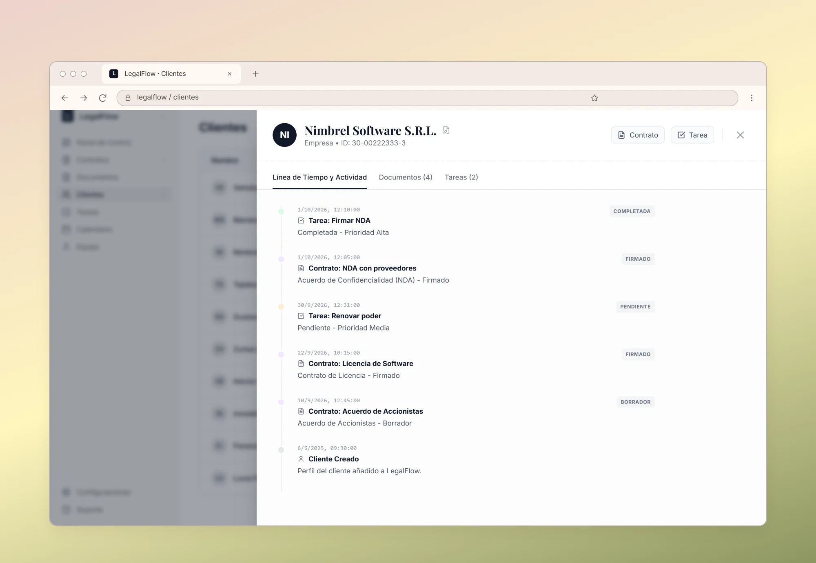816x563 pixels.
Task: Reload the legalflow page
Action: click(103, 98)
